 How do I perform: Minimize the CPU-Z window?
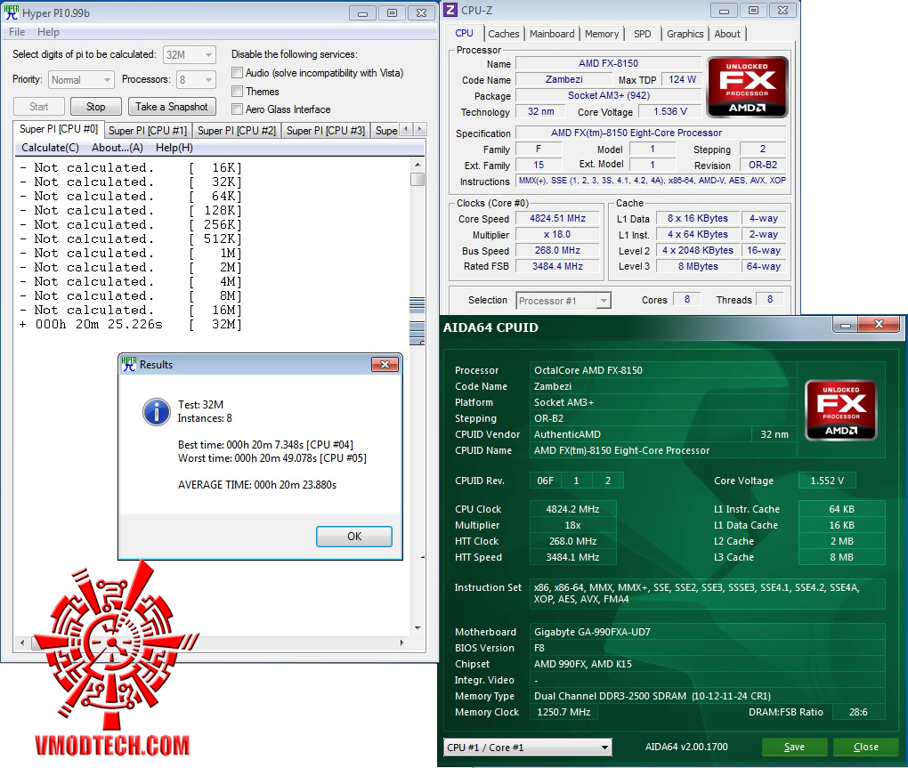pyautogui.click(x=724, y=11)
